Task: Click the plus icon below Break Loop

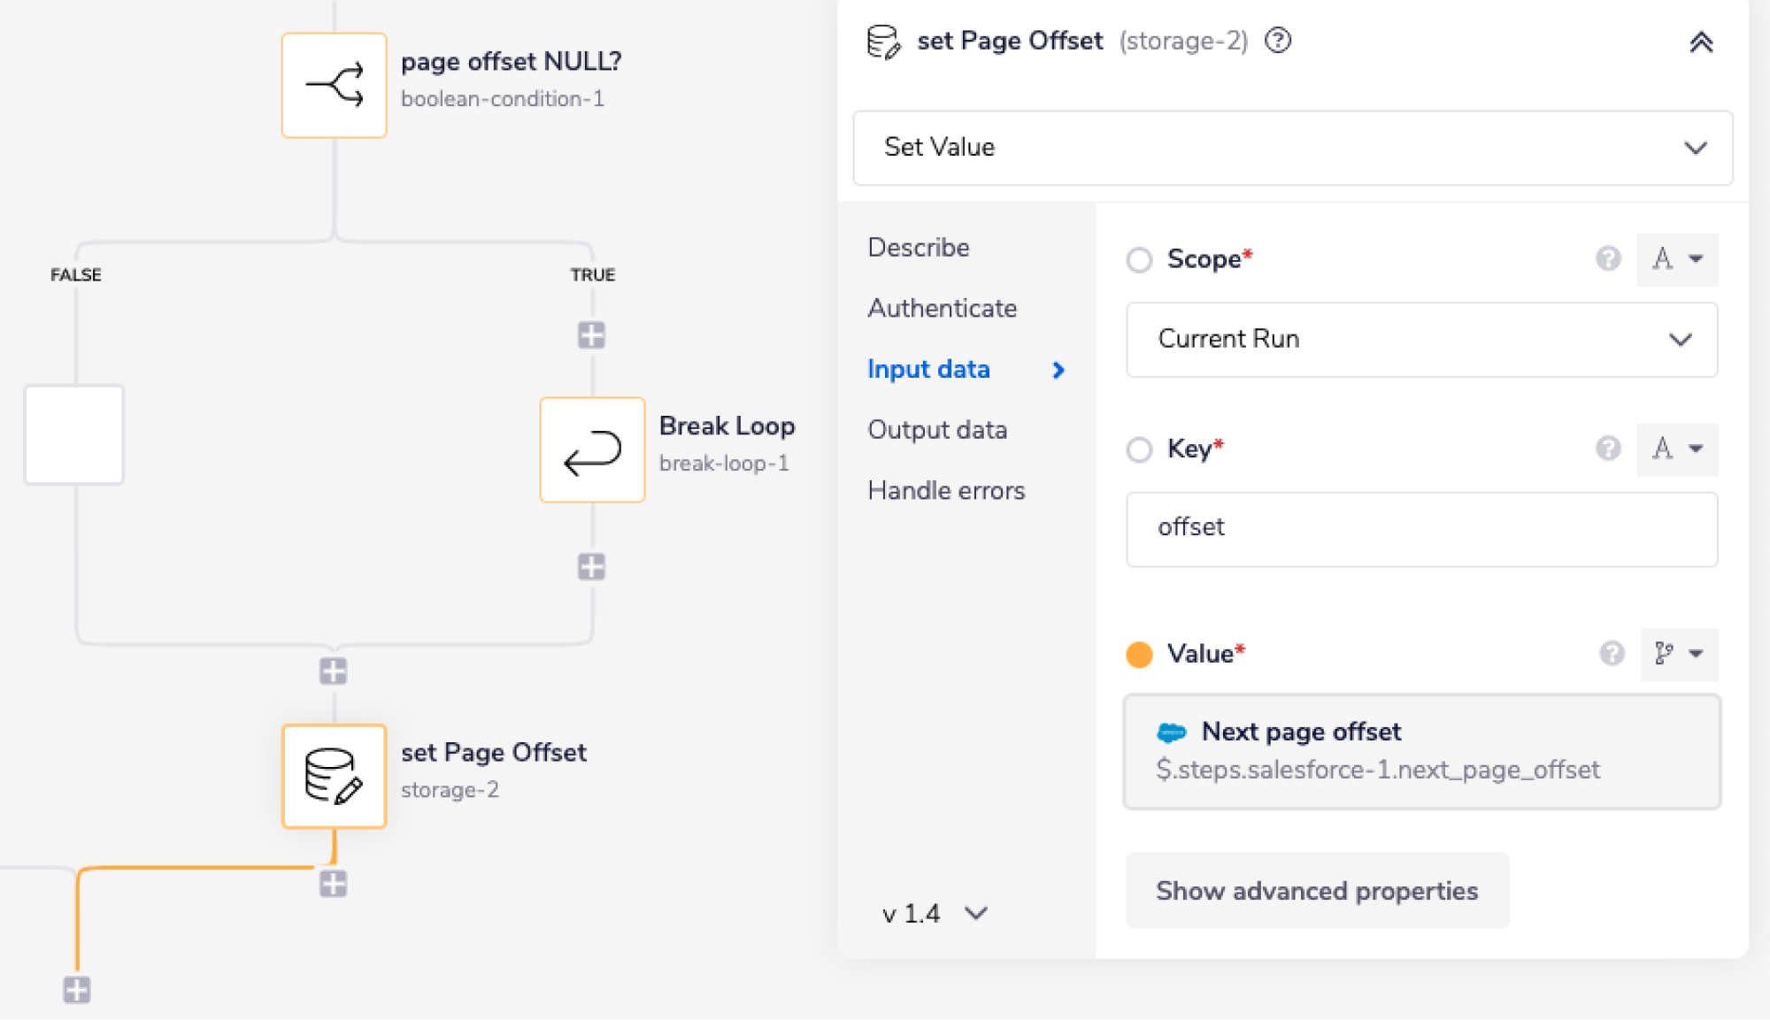Action: (x=591, y=566)
